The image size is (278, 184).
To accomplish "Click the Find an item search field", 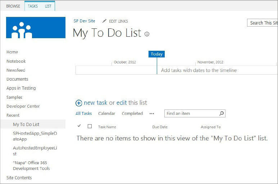I will tap(195, 113).
